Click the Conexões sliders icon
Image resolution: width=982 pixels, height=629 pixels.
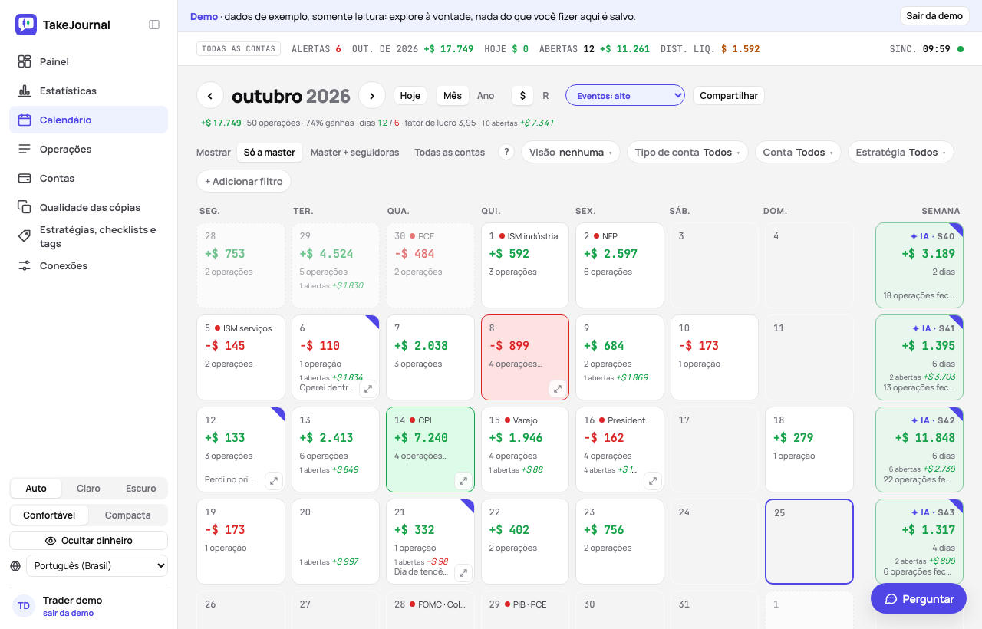coord(25,265)
